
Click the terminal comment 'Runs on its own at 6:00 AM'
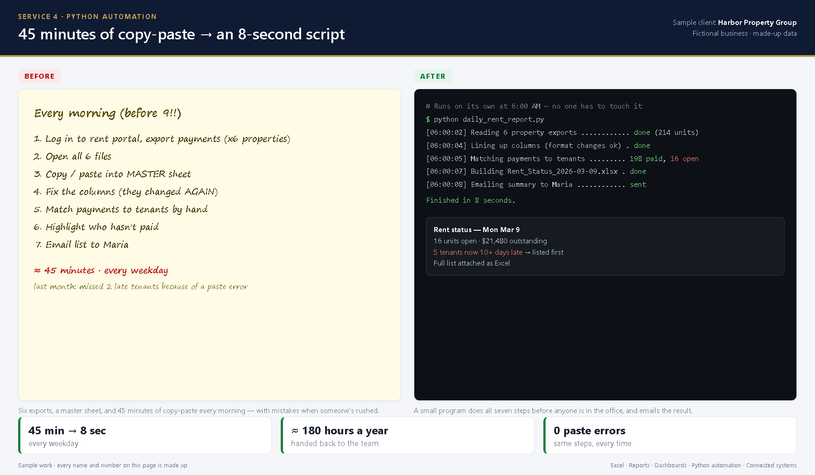pyautogui.click(x=534, y=106)
